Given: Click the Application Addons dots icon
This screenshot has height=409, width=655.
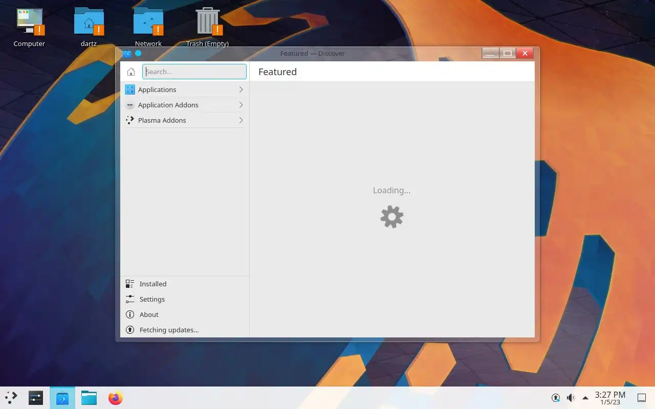Looking at the screenshot, I should point(130,105).
